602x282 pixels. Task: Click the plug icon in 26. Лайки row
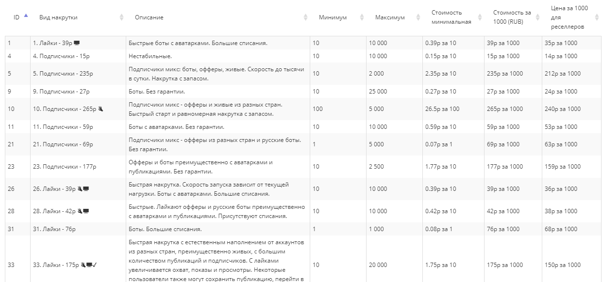pyautogui.click(x=80, y=189)
